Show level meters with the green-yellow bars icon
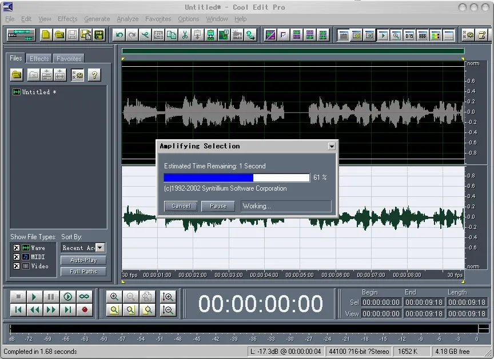 [x=436, y=35]
